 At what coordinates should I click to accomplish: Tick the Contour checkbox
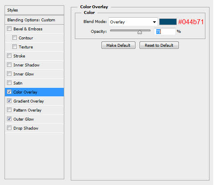(14, 38)
